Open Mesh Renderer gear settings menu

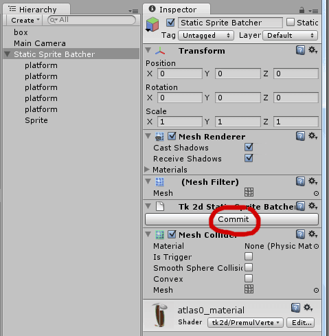pyautogui.click(x=313, y=136)
